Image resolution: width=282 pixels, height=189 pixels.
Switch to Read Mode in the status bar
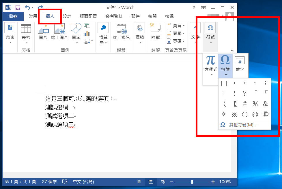coord(139,182)
